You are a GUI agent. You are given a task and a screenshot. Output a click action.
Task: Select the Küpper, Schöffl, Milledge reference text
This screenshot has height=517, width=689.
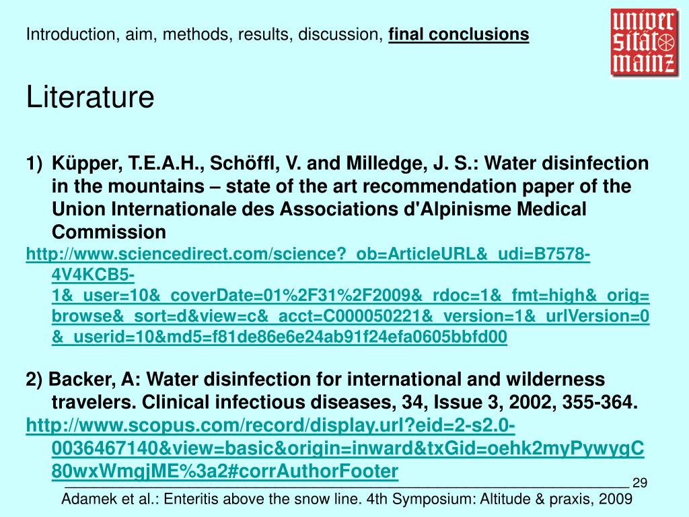coord(338,197)
